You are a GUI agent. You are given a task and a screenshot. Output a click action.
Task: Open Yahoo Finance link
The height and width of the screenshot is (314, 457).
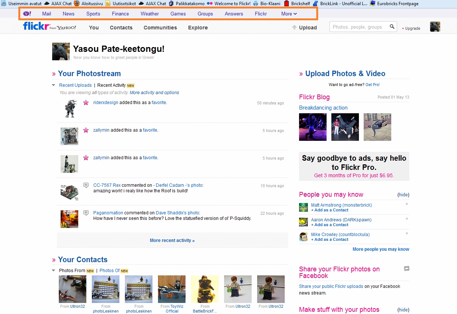(120, 14)
